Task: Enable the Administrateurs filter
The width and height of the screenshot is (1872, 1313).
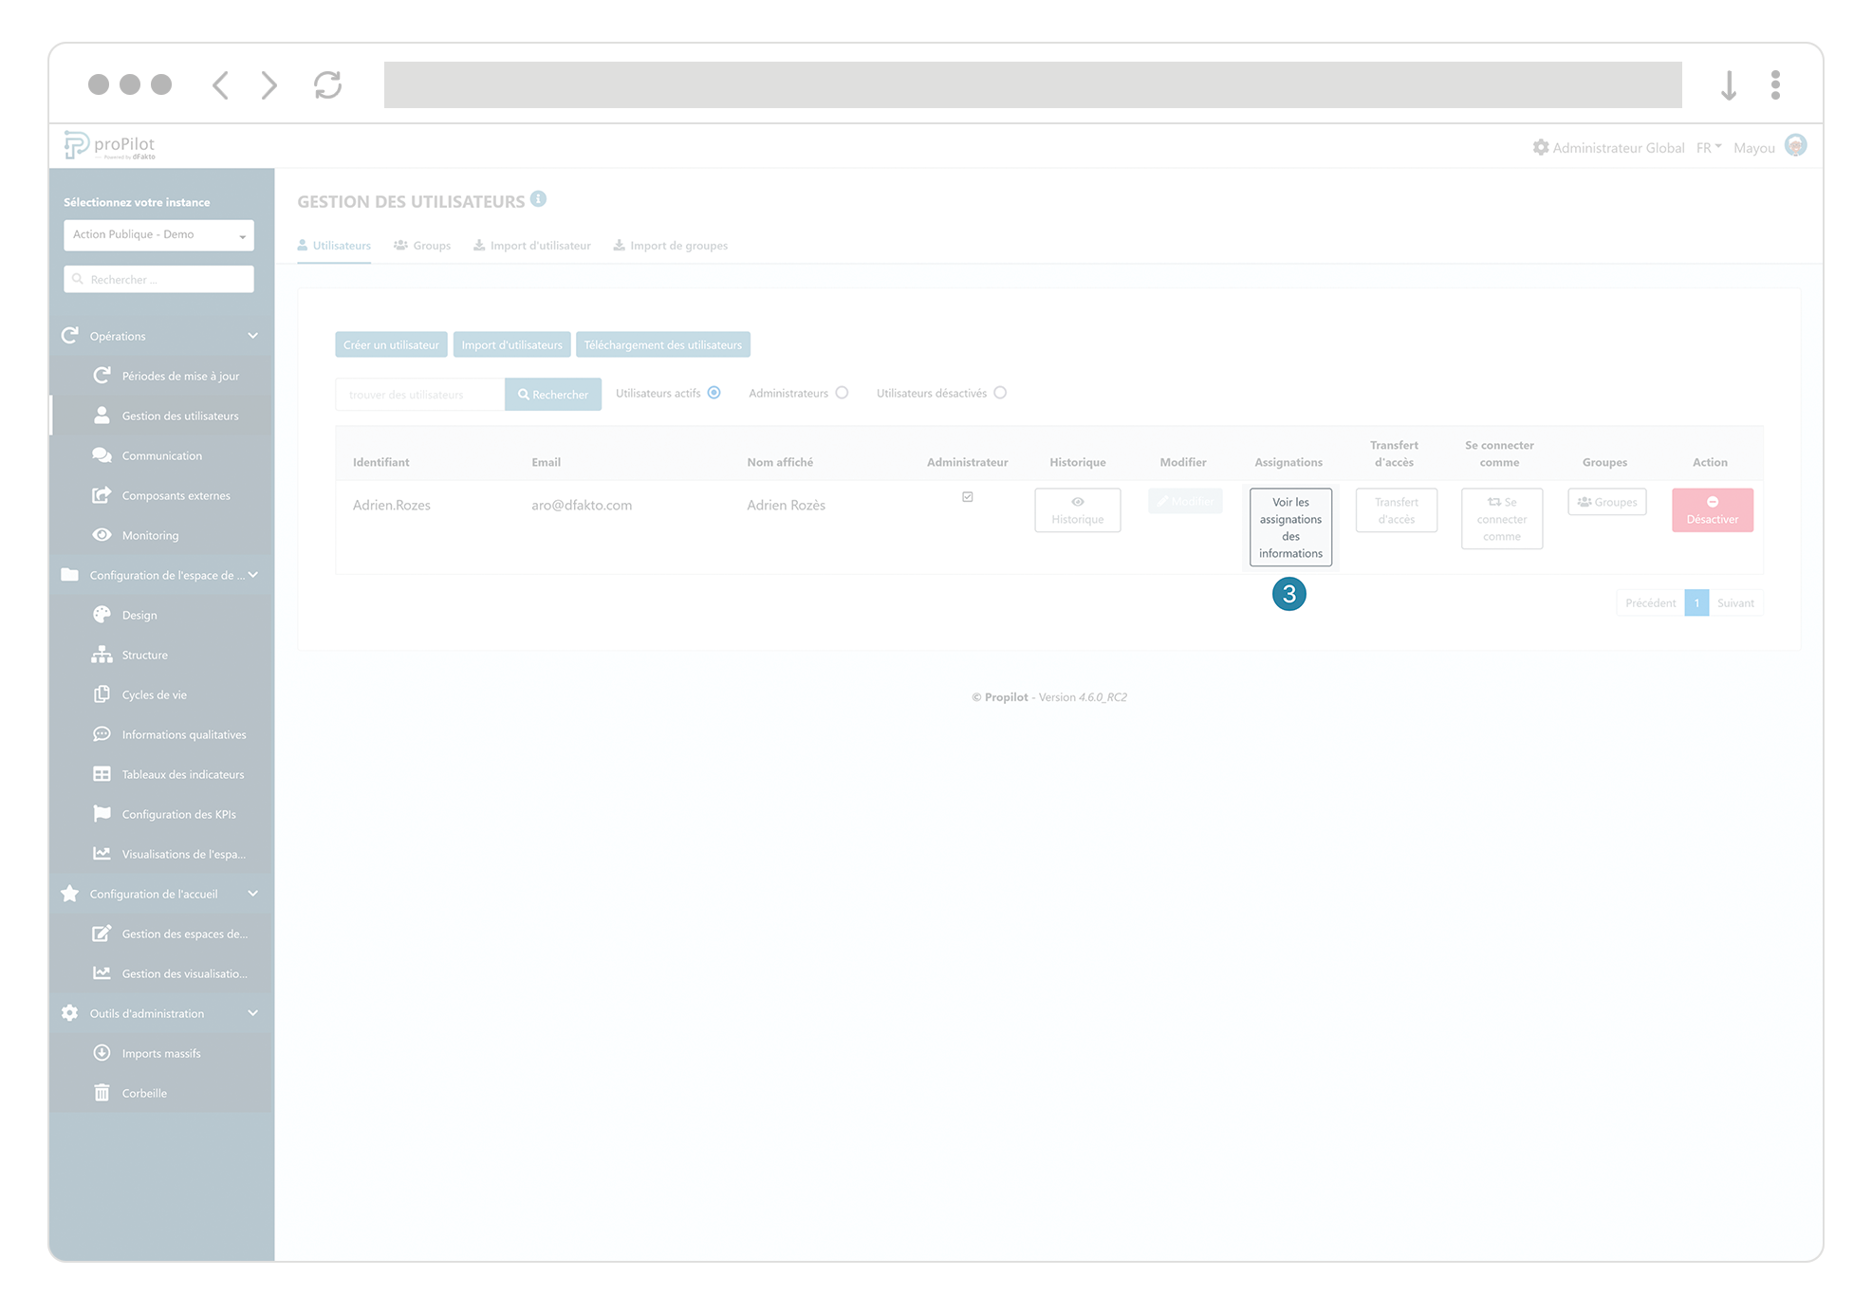Action: pos(843,392)
